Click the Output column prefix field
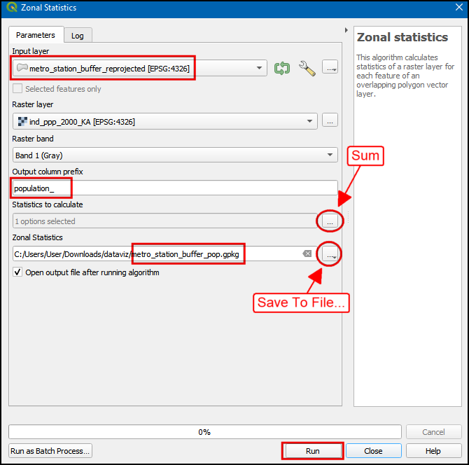The width and height of the screenshot is (469, 465). [175, 188]
